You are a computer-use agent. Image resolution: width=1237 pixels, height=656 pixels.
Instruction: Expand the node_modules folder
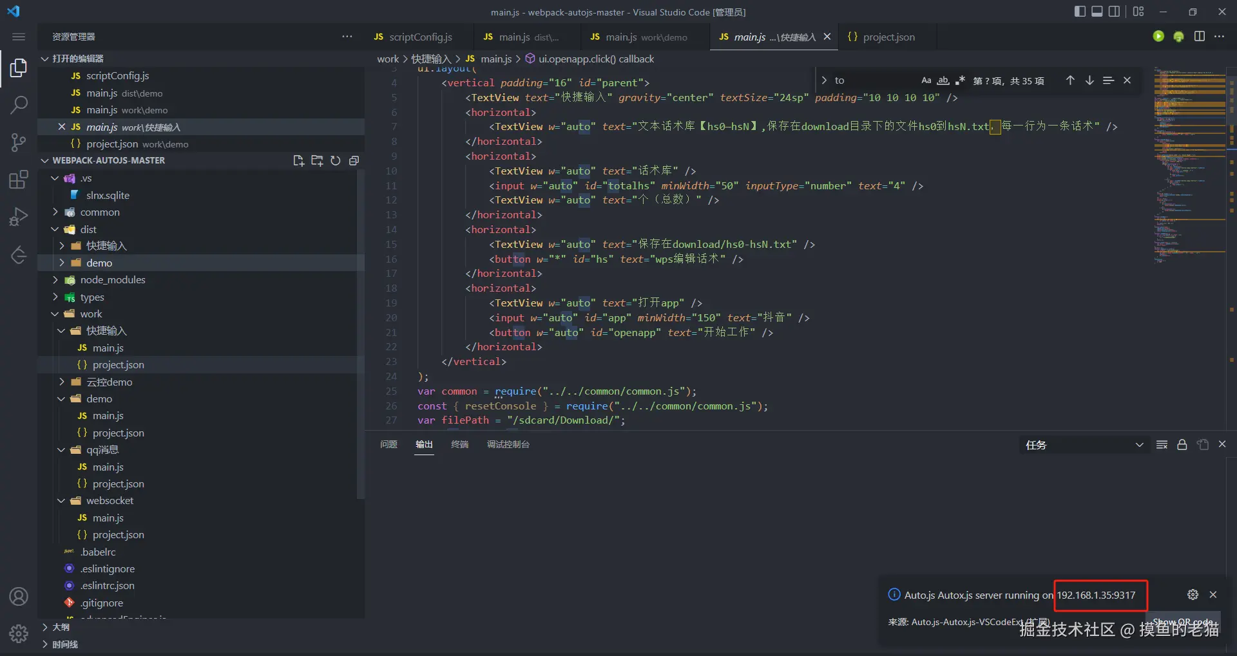click(113, 280)
